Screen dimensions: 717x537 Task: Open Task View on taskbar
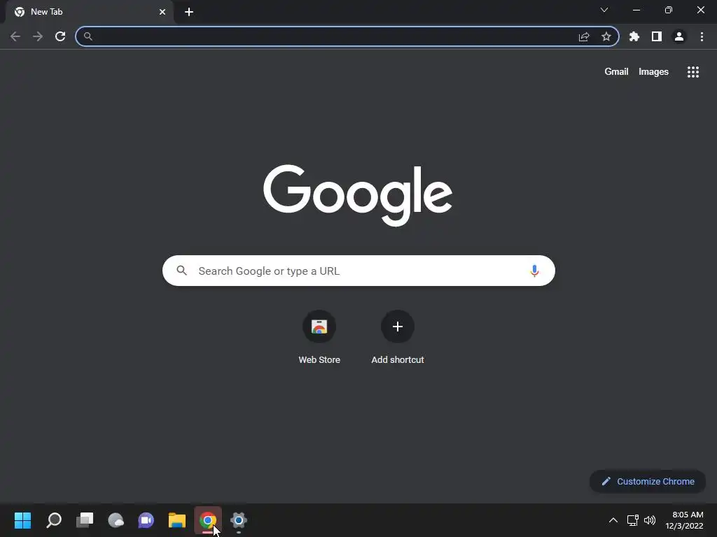point(85,520)
